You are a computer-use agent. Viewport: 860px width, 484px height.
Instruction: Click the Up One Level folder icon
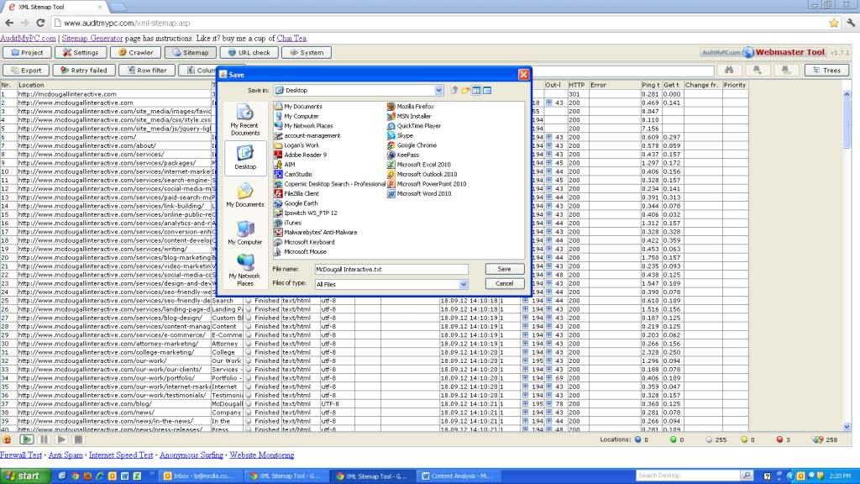pos(454,90)
